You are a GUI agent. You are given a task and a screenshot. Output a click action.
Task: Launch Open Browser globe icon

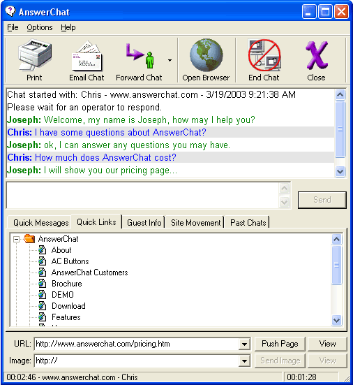(x=206, y=55)
